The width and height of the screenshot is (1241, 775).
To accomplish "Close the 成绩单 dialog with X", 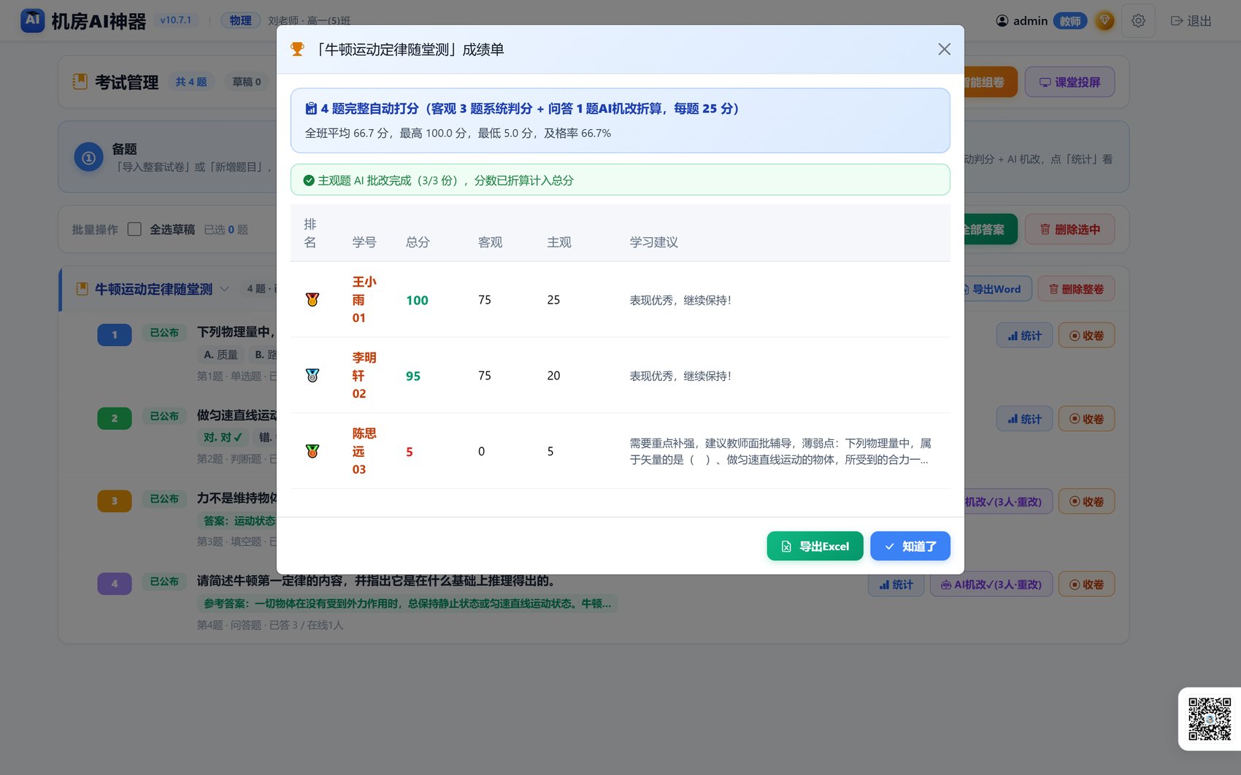I will pyautogui.click(x=944, y=49).
